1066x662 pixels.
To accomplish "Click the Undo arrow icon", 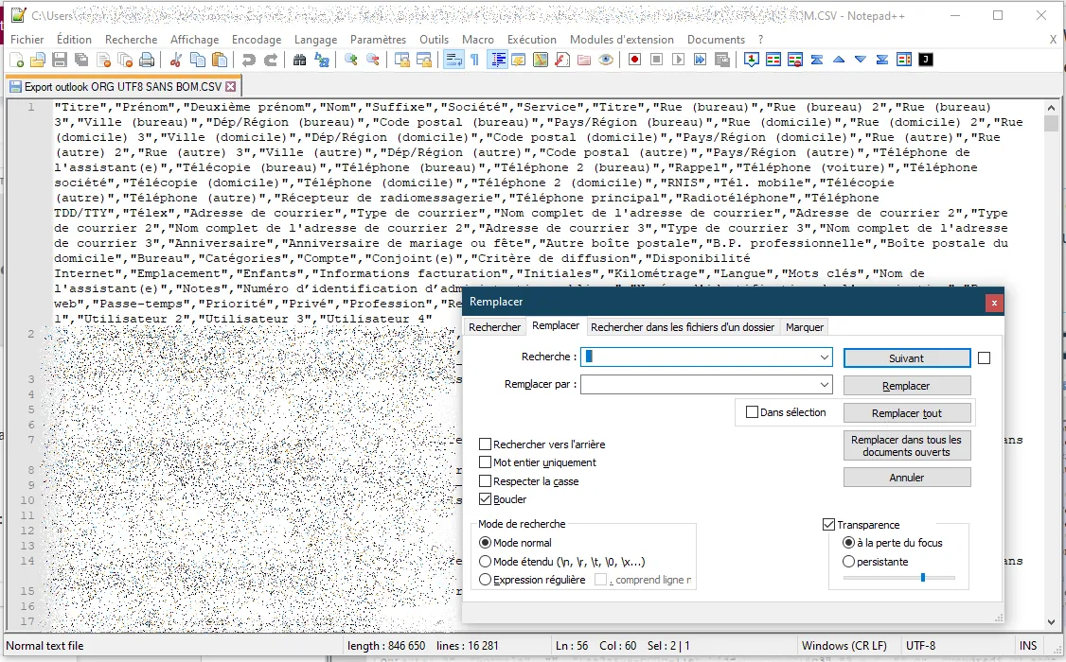I will tap(249, 60).
